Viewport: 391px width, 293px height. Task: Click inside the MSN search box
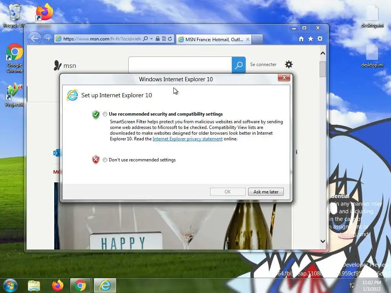pos(180,65)
